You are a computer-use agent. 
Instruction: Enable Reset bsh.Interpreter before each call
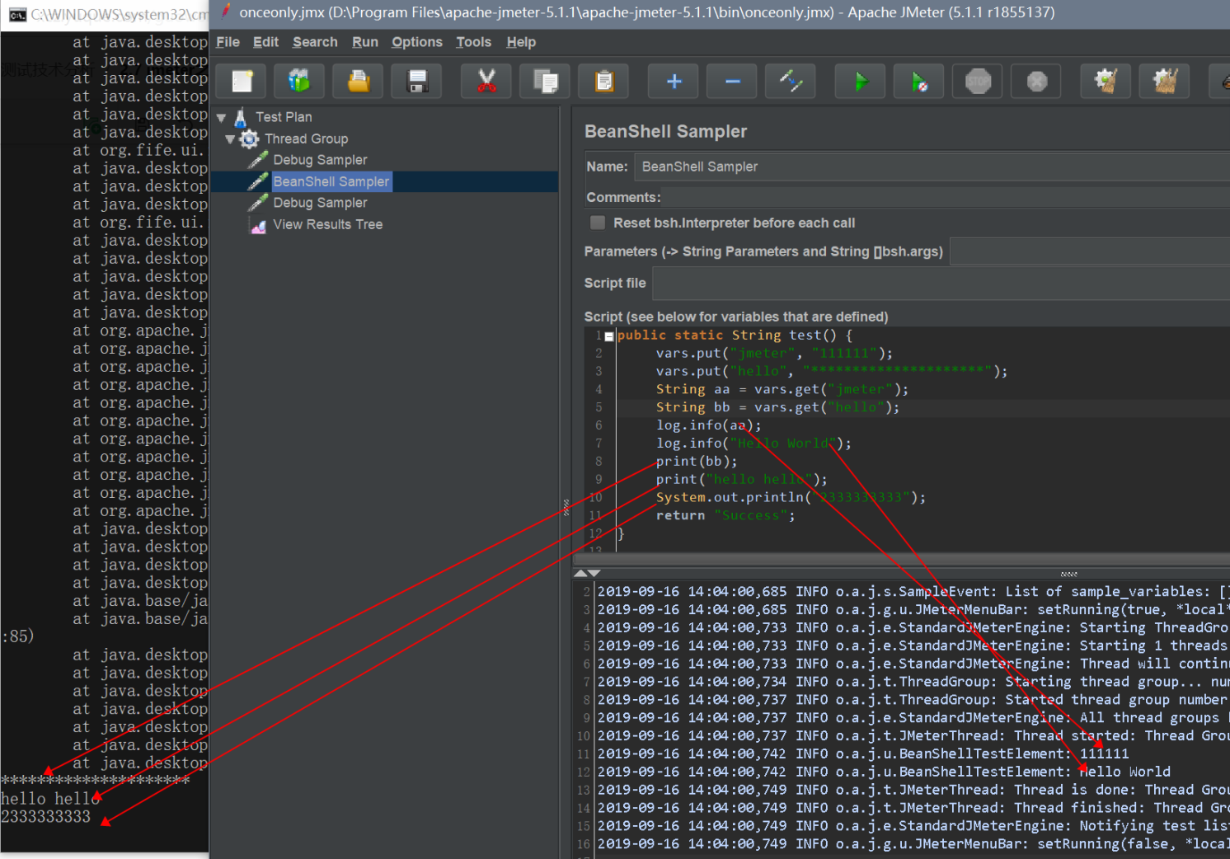click(598, 223)
